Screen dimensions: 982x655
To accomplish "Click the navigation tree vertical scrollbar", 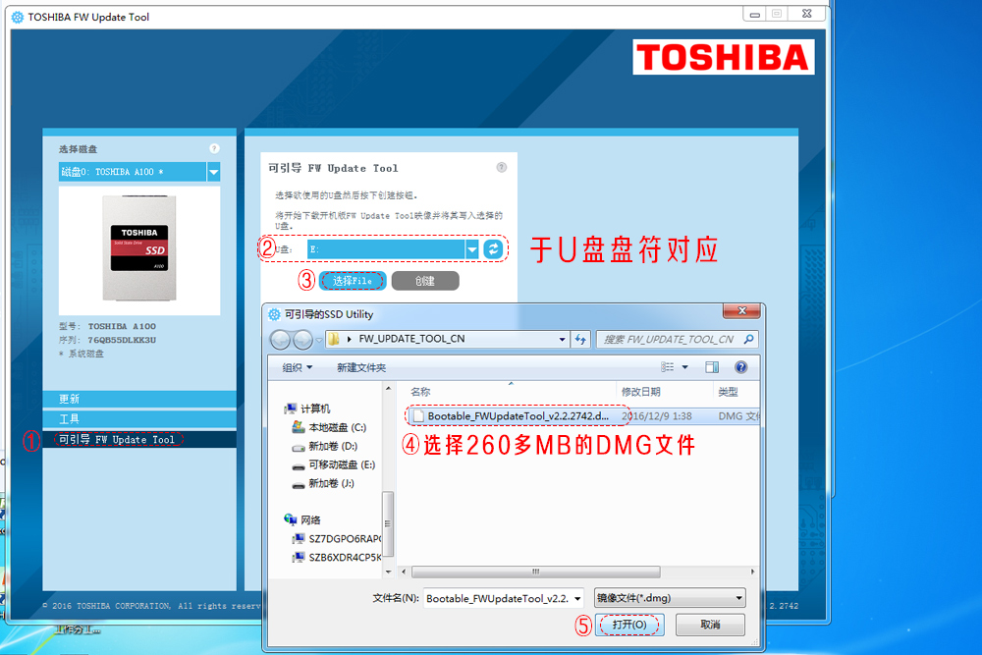I will tap(388, 524).
